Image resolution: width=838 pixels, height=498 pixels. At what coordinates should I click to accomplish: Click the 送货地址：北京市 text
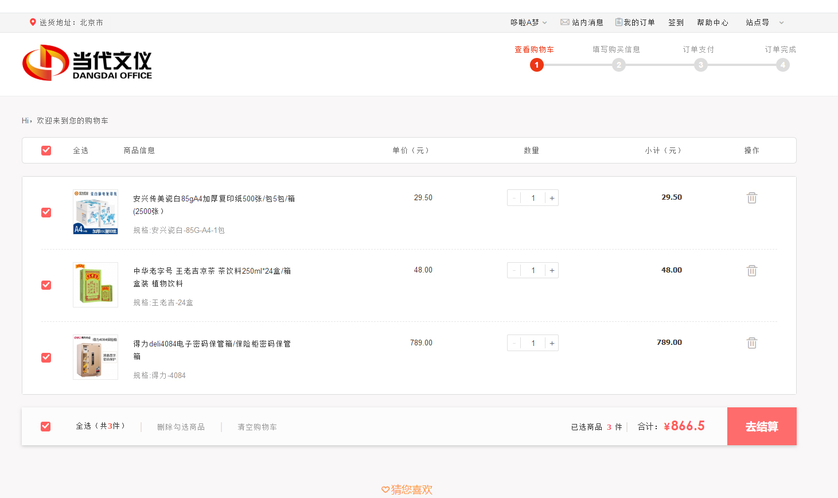tap(71, 22)
